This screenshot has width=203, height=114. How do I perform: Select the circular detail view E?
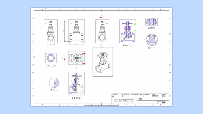pos(152,40)
